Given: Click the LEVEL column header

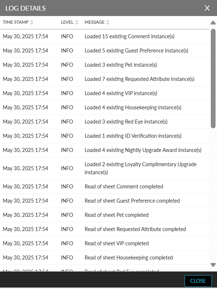Looking at the screenshot, I should [67, 22].
